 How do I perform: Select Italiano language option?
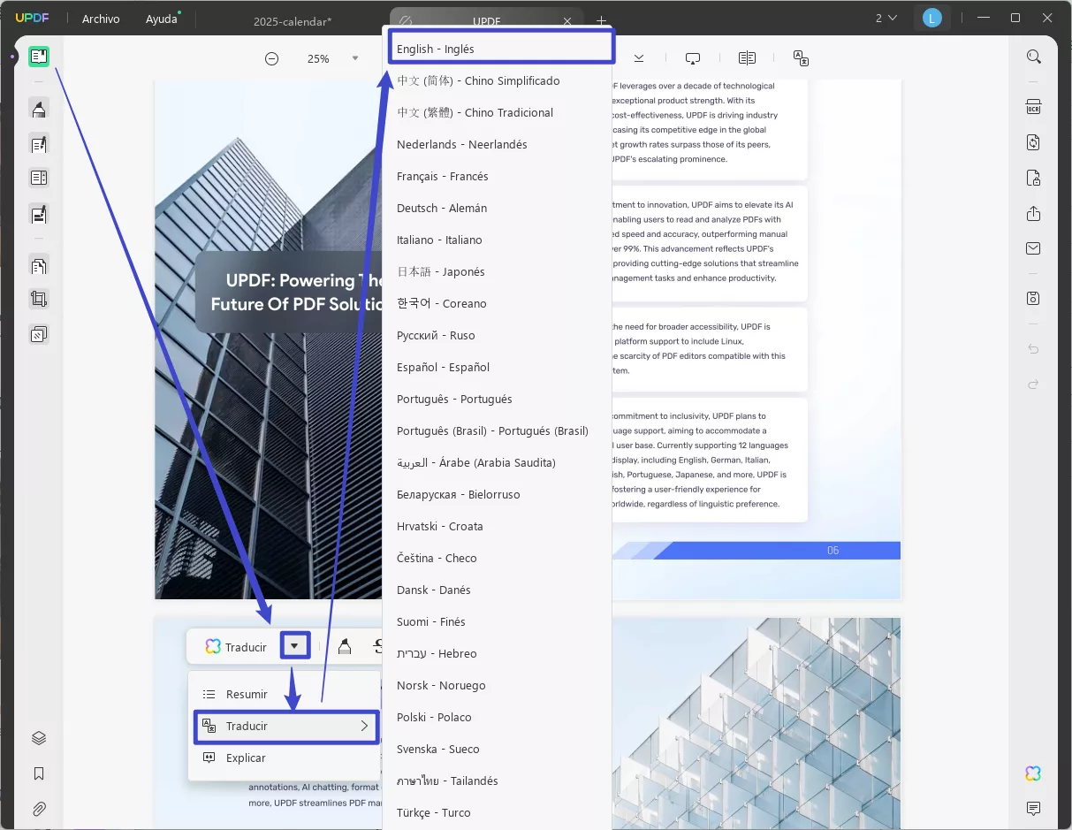tap(497, 240)
